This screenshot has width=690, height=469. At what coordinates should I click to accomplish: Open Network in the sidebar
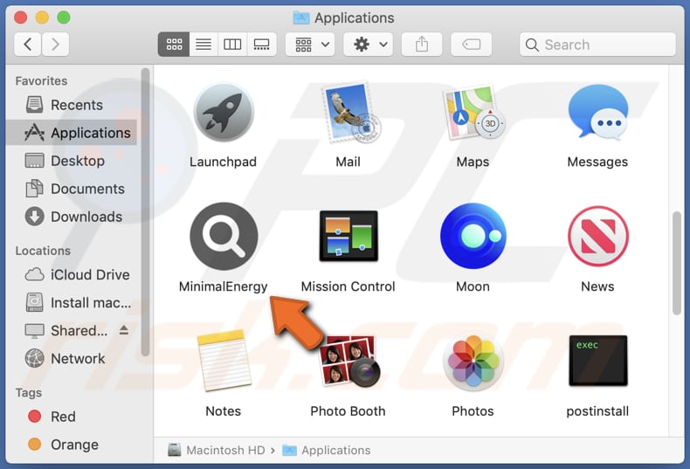[73, 359]
